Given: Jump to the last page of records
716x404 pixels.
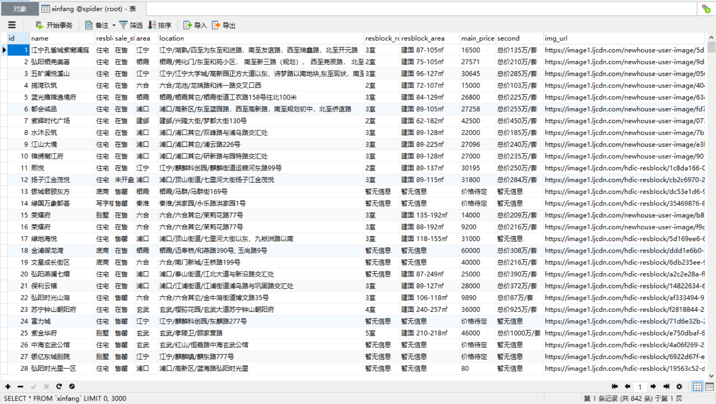Looking at the screenshot, I should pyautogui.click(x=666, y=386).
